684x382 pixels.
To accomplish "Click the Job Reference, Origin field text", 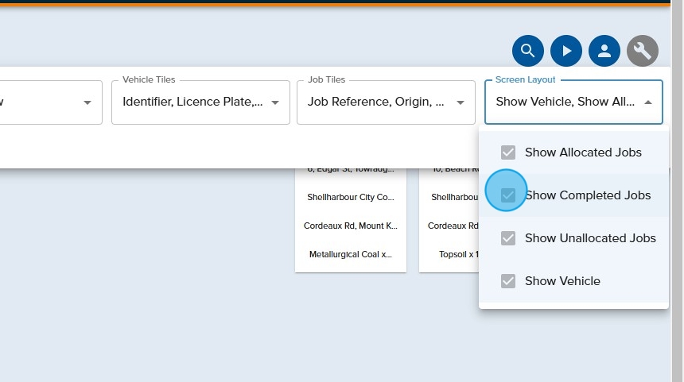I will pos(375,102).
